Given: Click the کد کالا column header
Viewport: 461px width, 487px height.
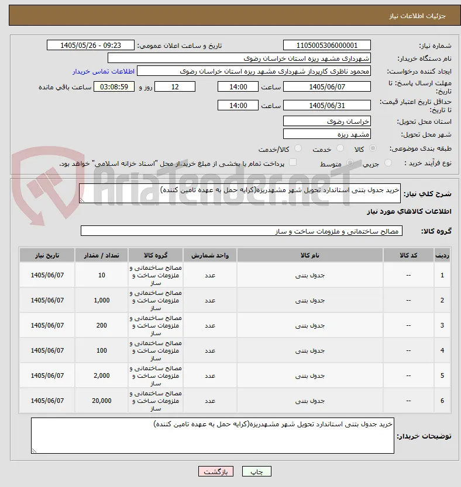Looking at the screenshot, I should point(408,255).
